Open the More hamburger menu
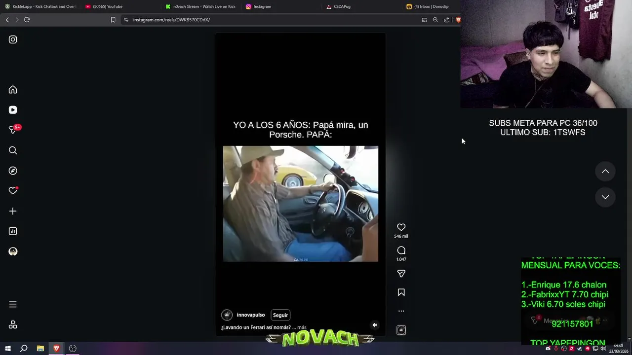 tap(13, 304)
